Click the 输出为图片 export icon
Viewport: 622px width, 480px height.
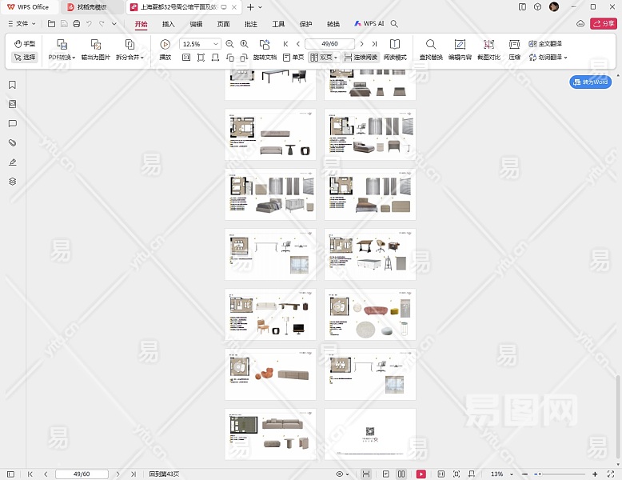[x=96, y=45]
